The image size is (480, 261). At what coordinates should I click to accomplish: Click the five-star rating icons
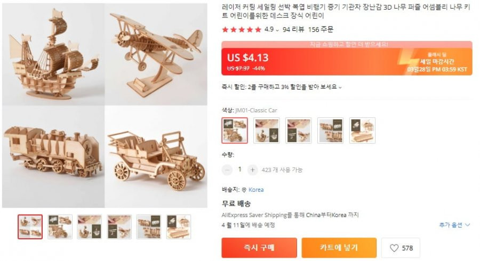point(242,30)
